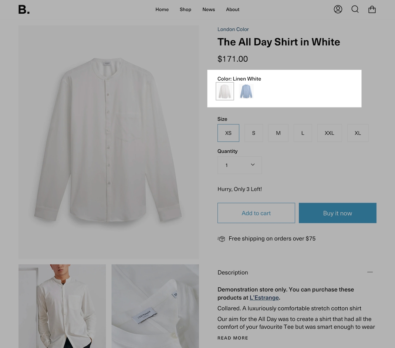Image resolution: width=395 pixels, height=348 pixels.
Task: Click the B. store logo
Action: pyautogui.click(x=24, y=10)
